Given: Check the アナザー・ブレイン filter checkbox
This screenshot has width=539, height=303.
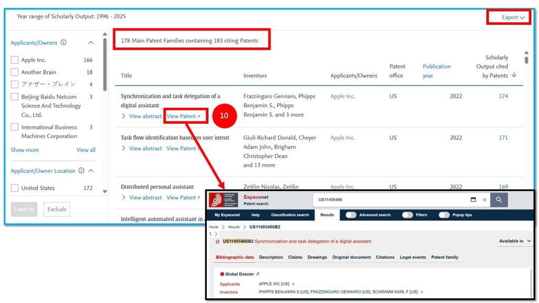Looking at the screenshot, I should point(14,84).
